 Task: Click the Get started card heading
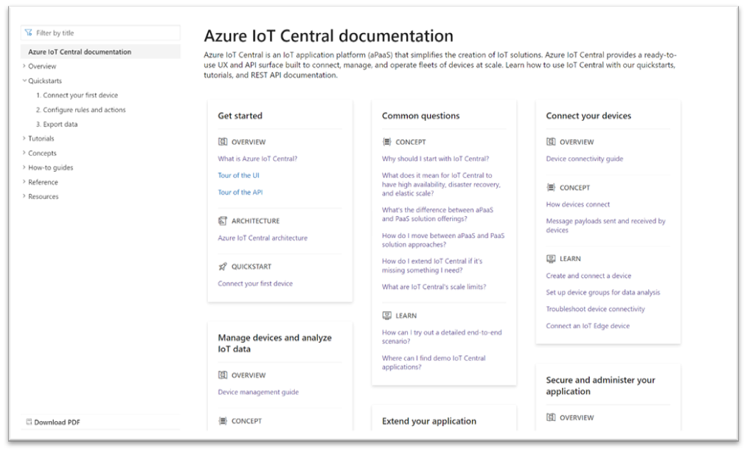click(240, 116)
